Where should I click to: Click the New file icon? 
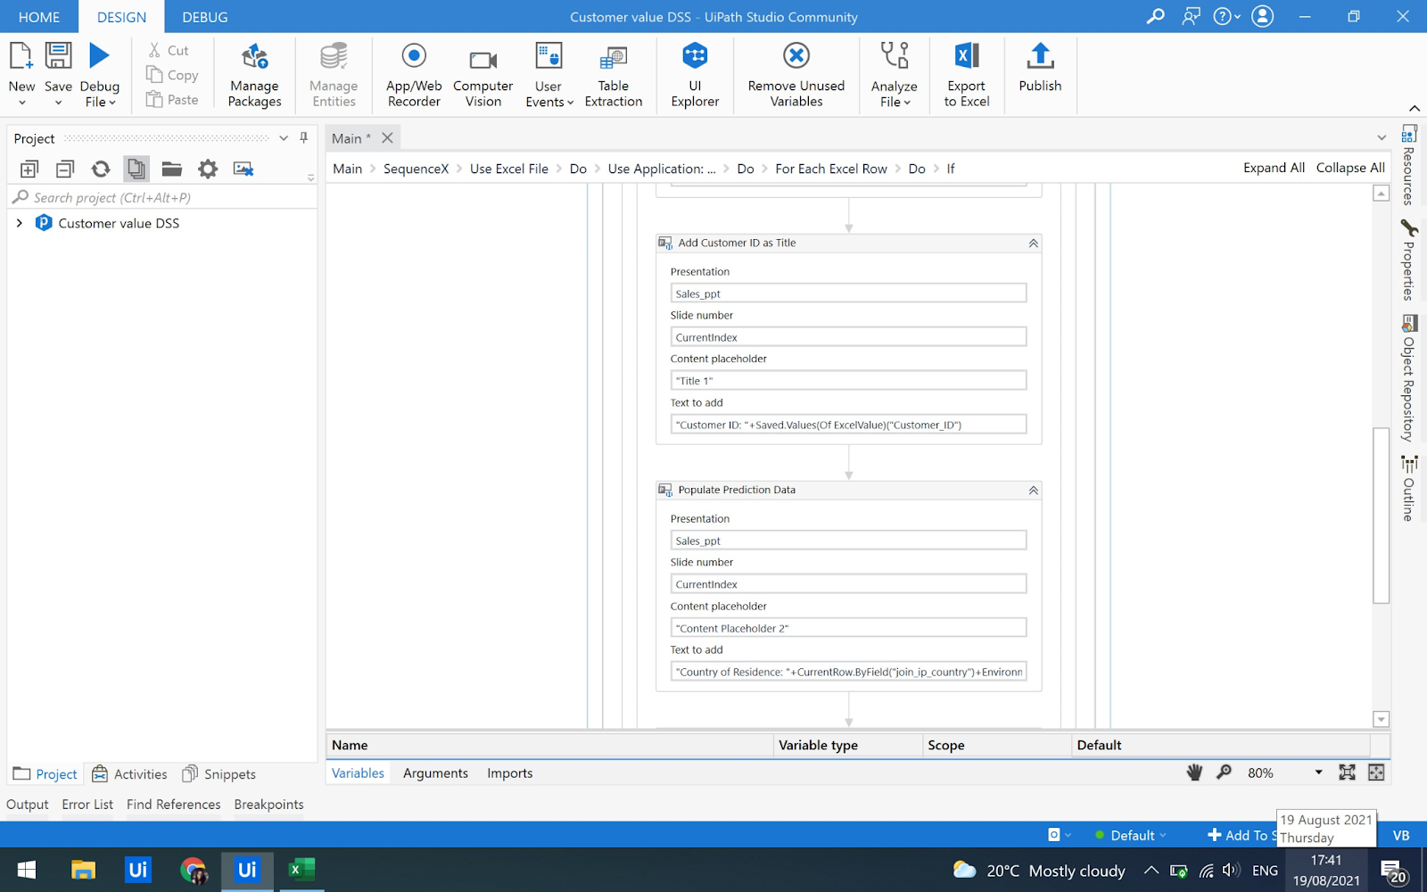tap(21, 56)
